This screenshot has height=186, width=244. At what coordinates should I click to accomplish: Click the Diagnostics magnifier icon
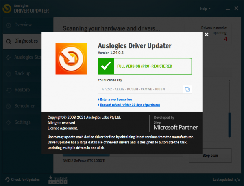click(8, 41)
